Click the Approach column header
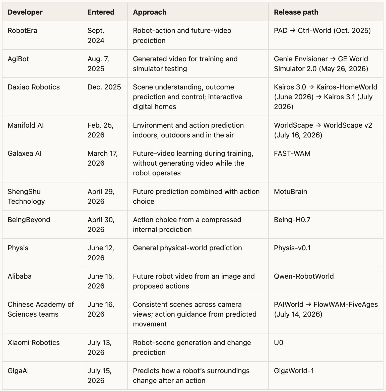The height and width of the screenshot is (391, 386). point(198,12)
